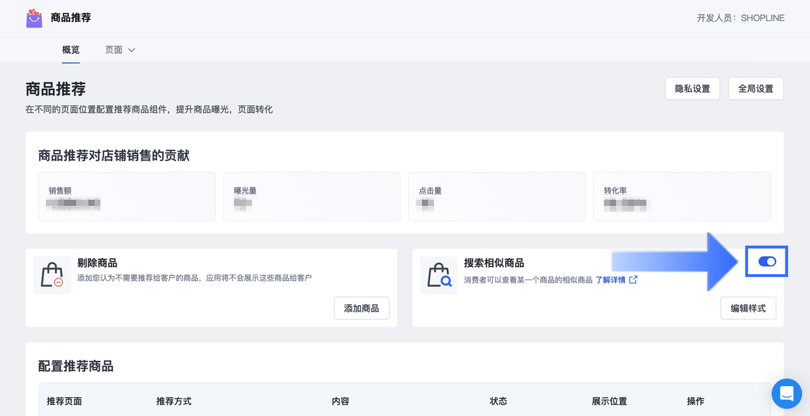
Task: Follow the 了解详情 link
Action: (610, 280)
